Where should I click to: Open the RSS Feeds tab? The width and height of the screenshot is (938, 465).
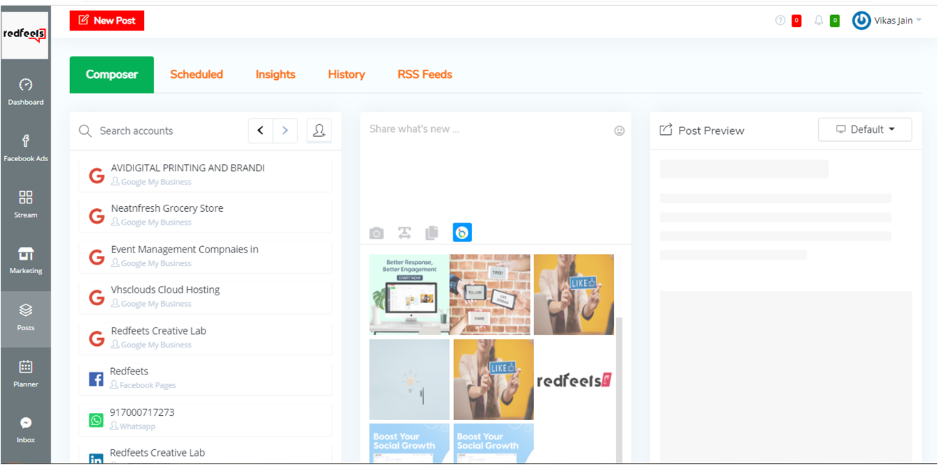point(425,75)
